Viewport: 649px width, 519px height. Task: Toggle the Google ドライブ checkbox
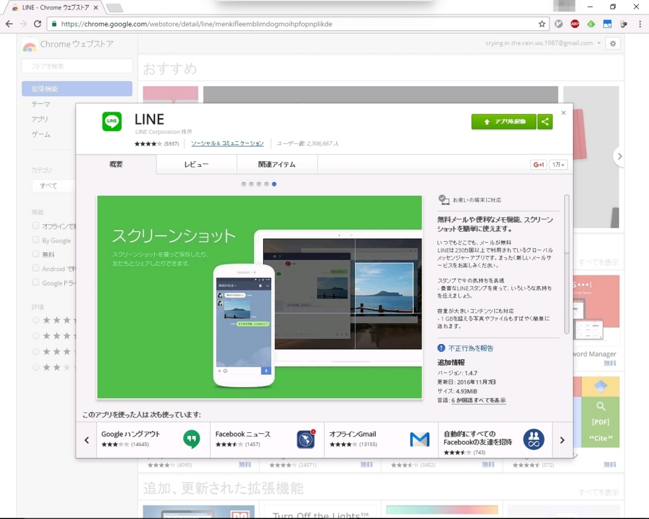pos(36,282)
